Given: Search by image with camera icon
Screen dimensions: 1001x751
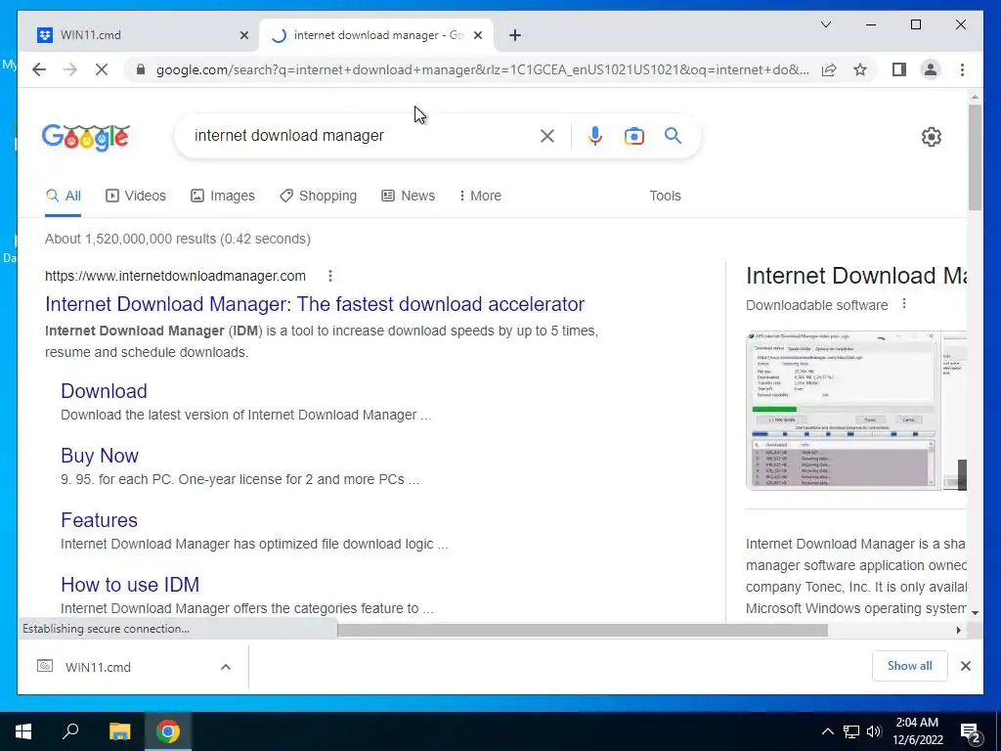Looking at the screenshot, I should 633,135.
